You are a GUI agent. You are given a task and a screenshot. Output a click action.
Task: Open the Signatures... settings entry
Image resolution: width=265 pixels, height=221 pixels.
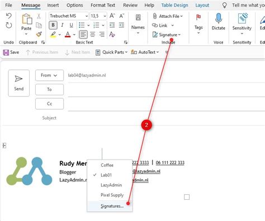110,206
